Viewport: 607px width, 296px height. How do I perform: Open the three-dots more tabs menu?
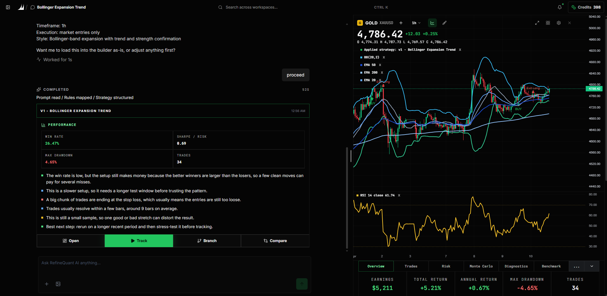(577, 266)
